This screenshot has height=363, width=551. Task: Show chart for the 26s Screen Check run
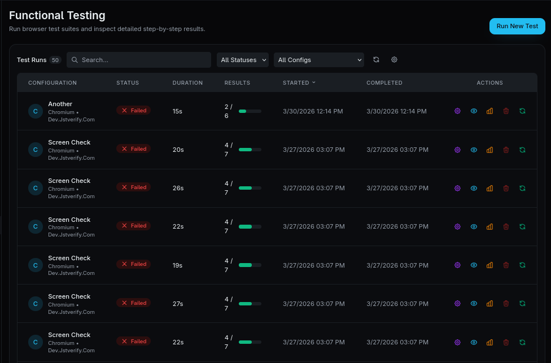point(489,188)
